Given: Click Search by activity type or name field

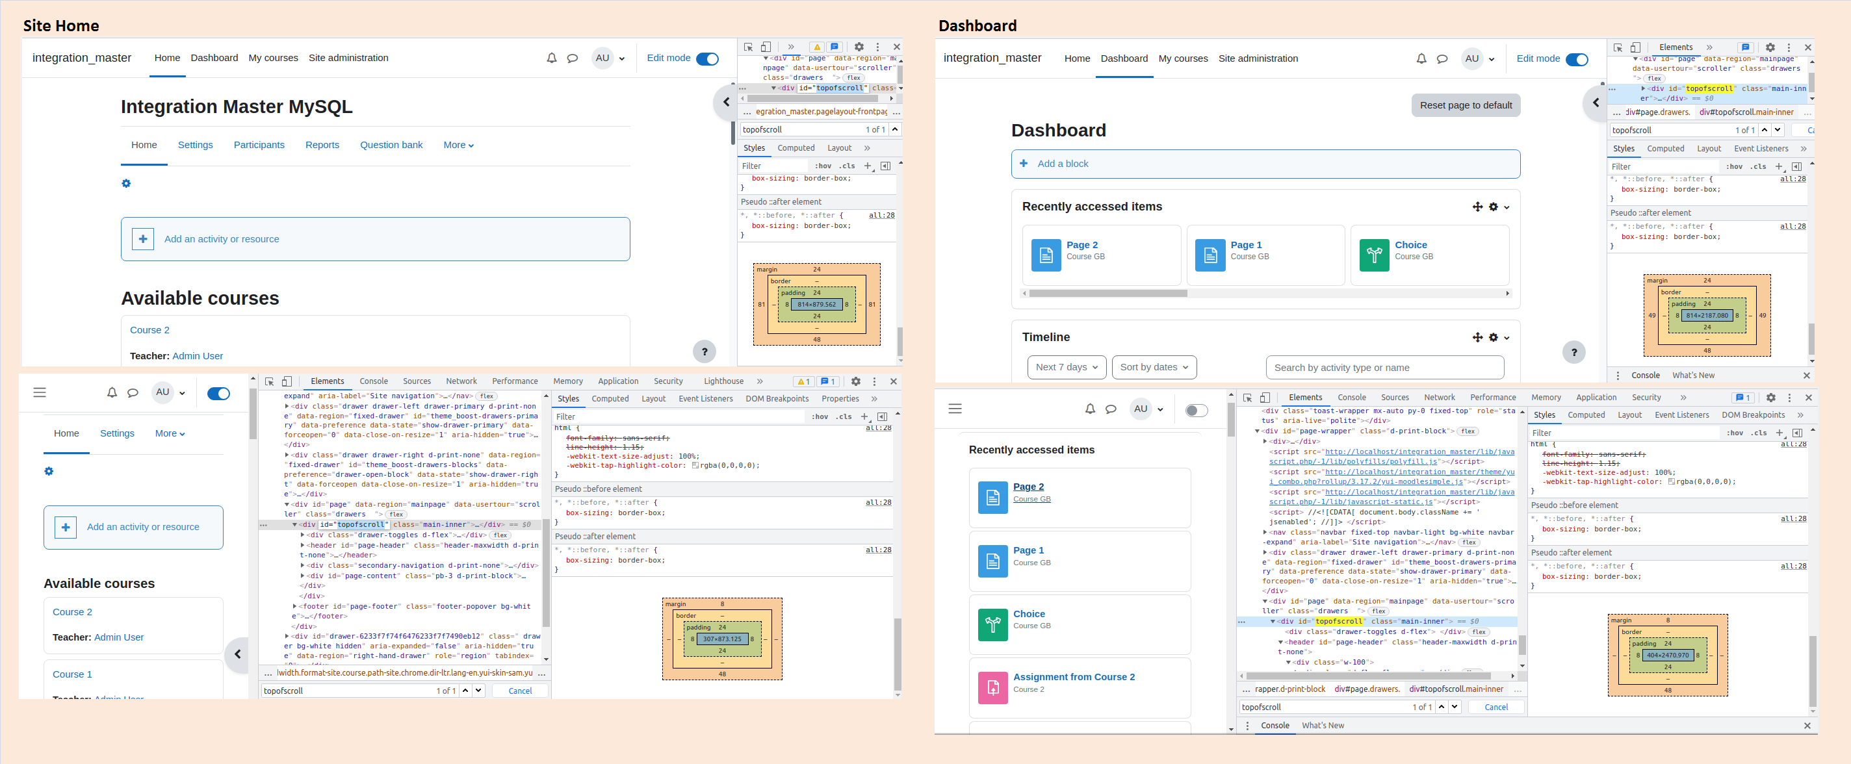Looking at the screenshot, I should point(1384,368).
